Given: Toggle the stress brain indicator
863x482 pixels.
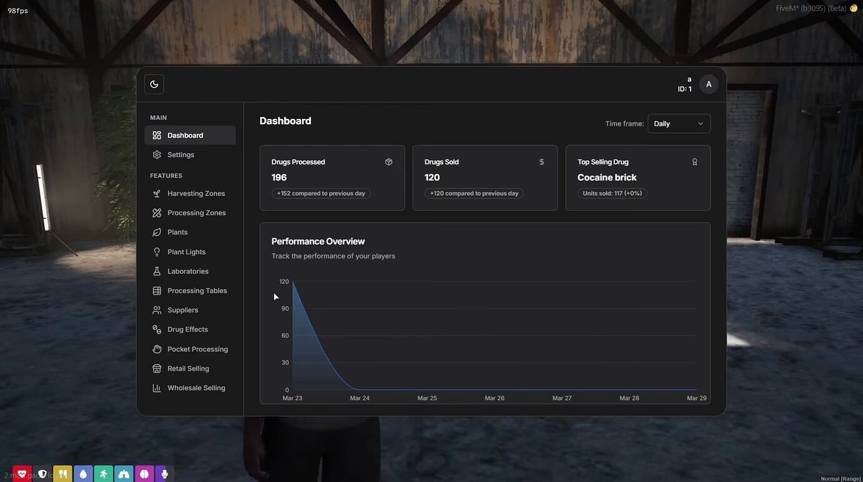Looking at the screenshot, I should [143, 473].
